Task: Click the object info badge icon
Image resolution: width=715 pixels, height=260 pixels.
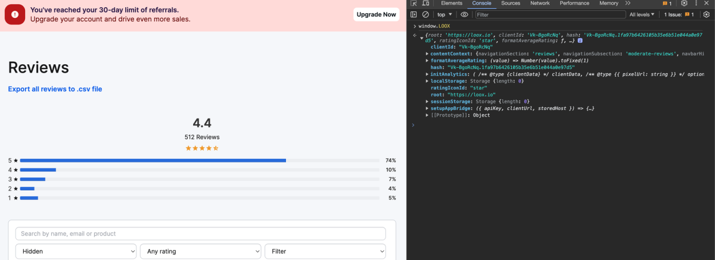Action: [580, 40]
